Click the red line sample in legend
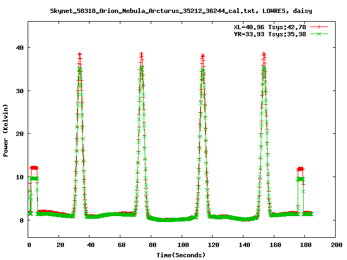The width and height of the screenshot is (347, 260). tap(319, 27)
